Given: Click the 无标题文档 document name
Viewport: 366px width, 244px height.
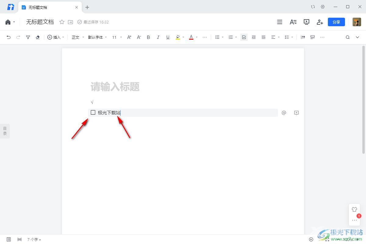Looking at the screenshot, I should click(40, 22).
